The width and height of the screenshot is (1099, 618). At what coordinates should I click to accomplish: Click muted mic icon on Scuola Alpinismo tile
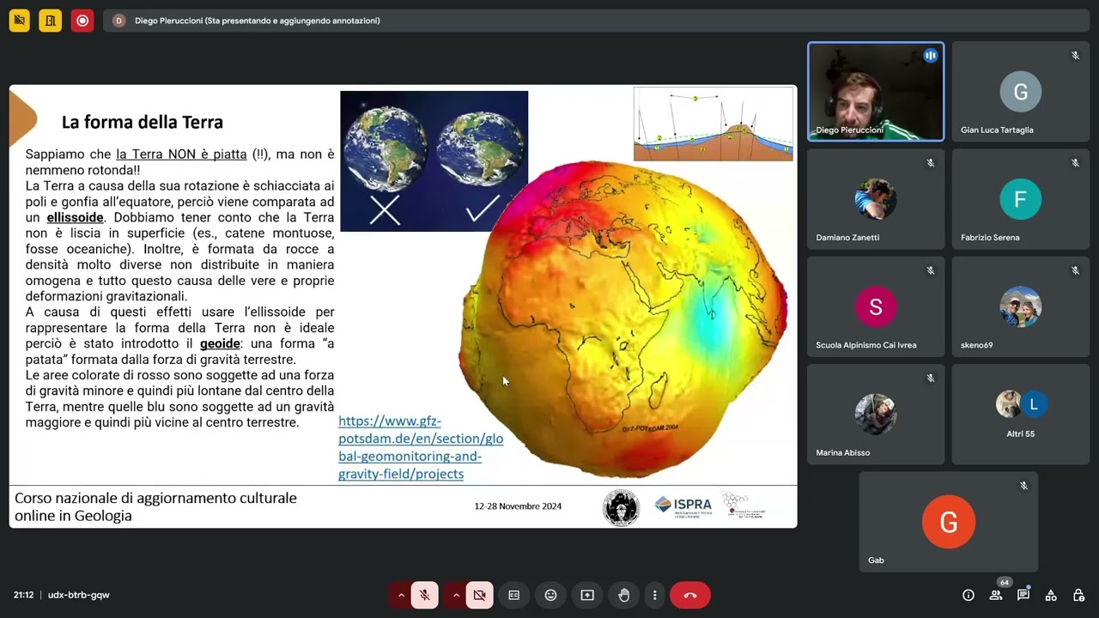pyautogui.click(x=930, y=270)
